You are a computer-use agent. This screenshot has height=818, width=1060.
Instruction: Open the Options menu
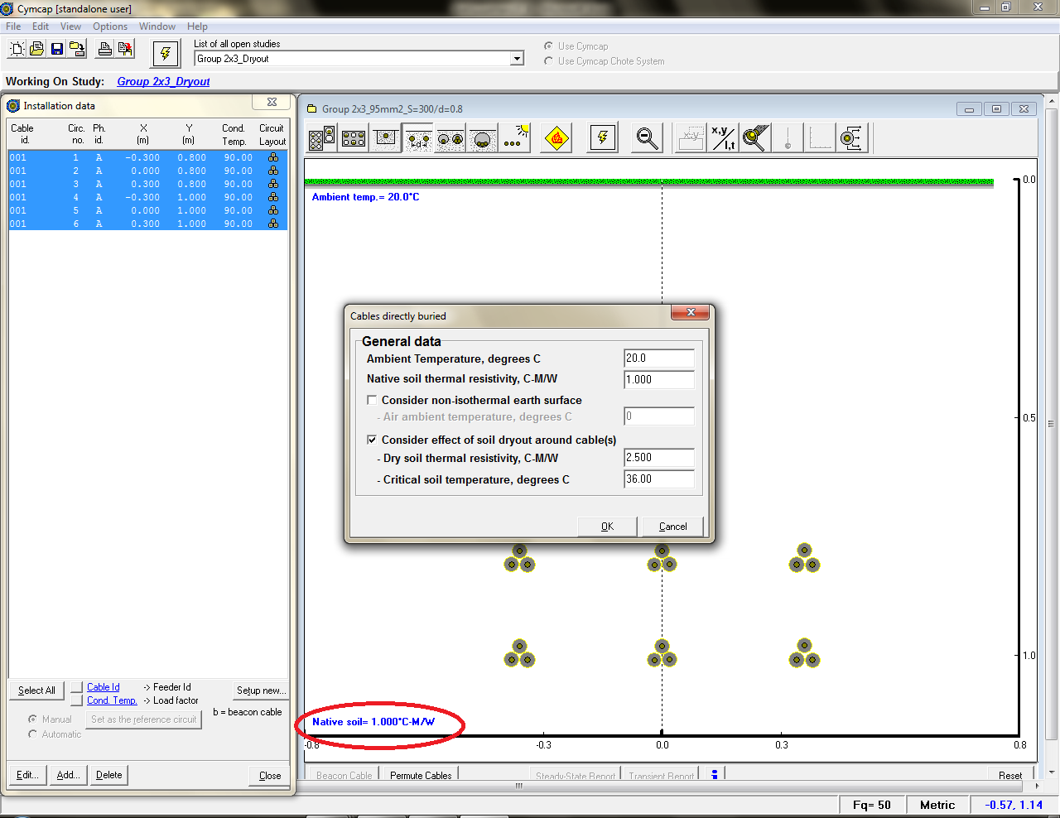[110, 26]
